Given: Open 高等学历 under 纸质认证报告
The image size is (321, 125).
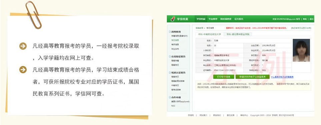Looking at the screenshot, I should coord(175,77).
